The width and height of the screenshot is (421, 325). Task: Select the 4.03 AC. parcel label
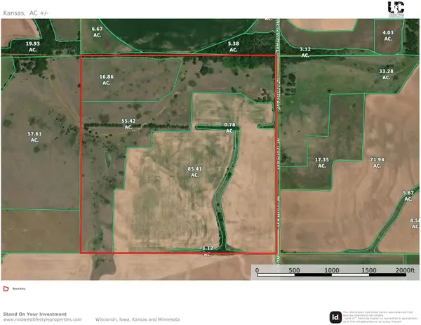click(388, 36)
